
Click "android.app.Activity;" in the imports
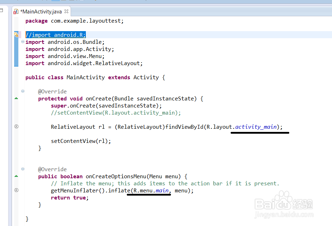point(81,49)
